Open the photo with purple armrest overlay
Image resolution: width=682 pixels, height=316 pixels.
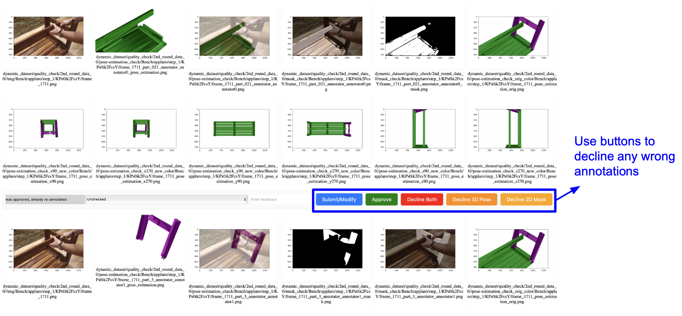click(x=234, y=249)
